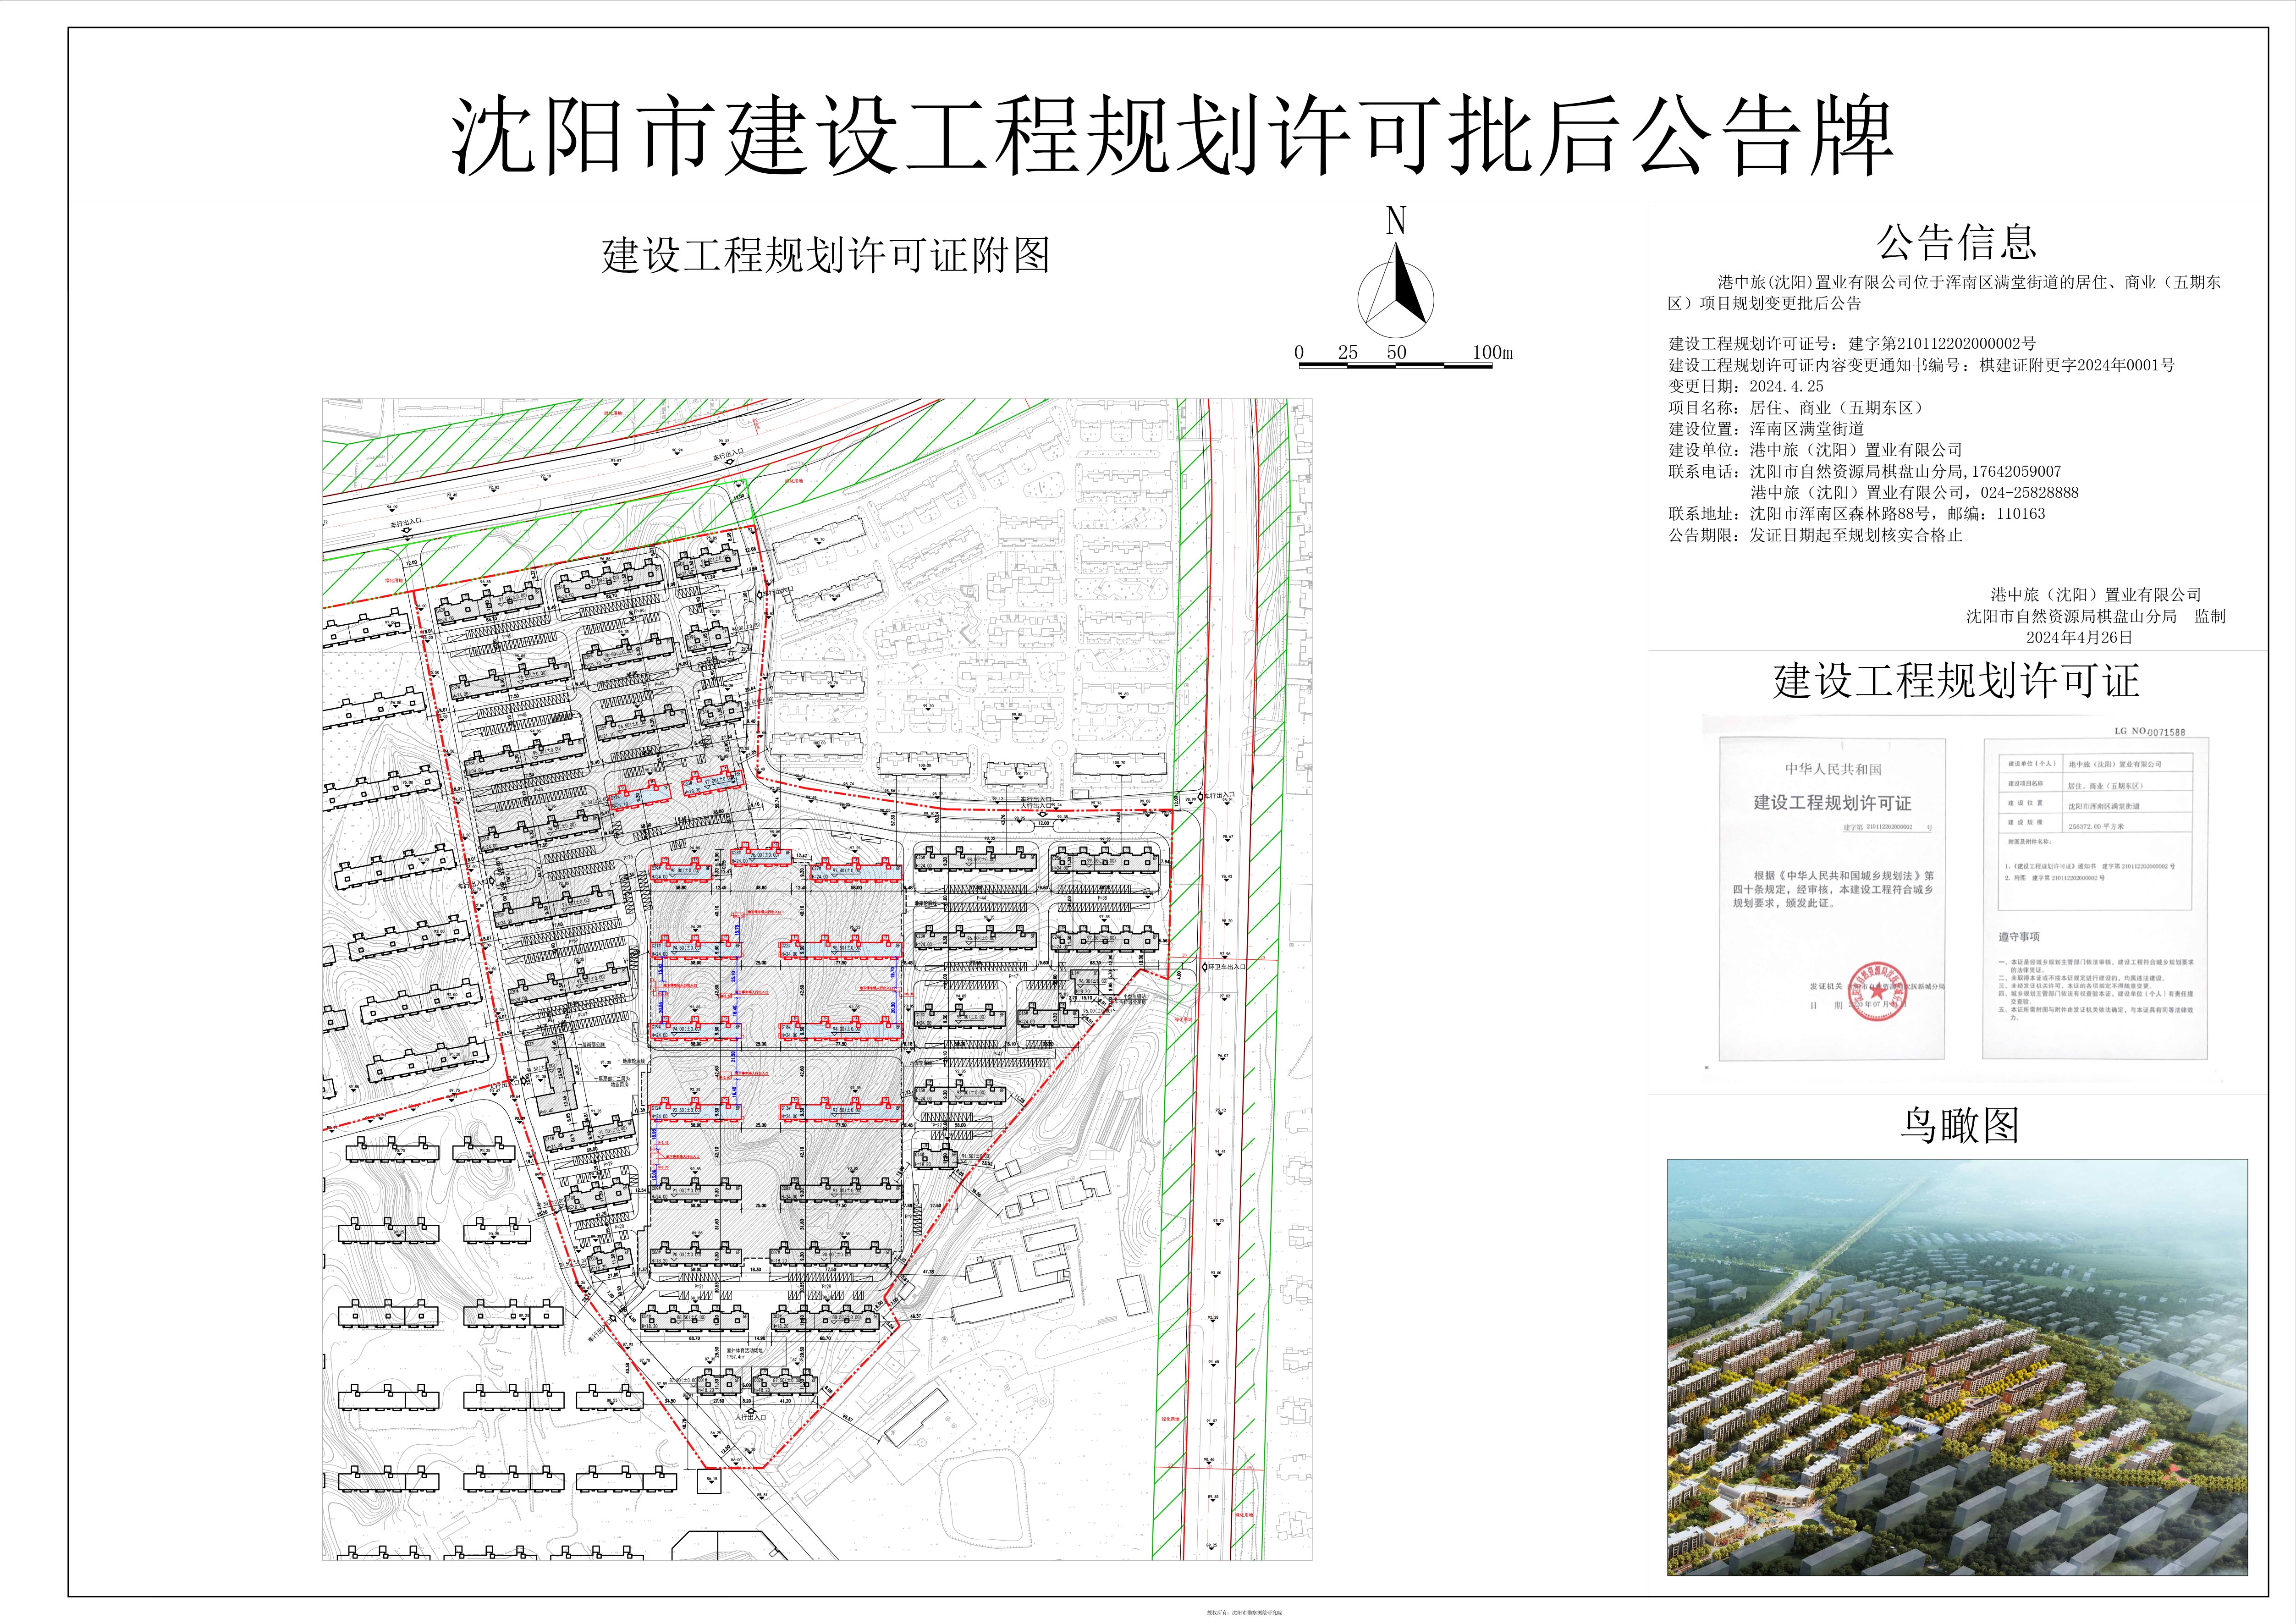This screenshot has height=1624, width=2296.
Task: Open the aerial rendering bird's-eye image
Action: tap(1957, 1367)
